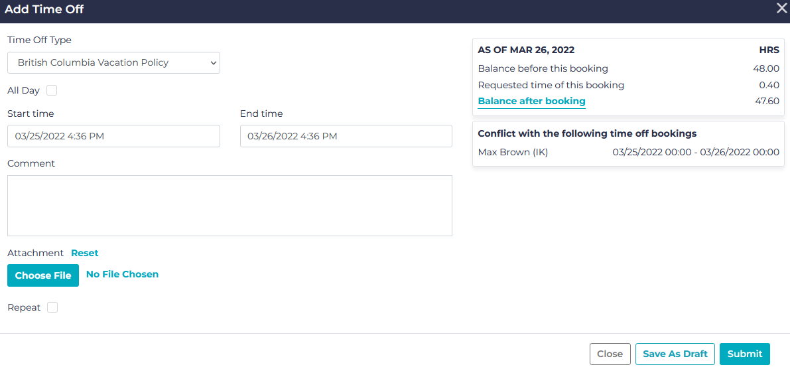
Task: Click the Repeat label
Action: [x=24, y=307]
